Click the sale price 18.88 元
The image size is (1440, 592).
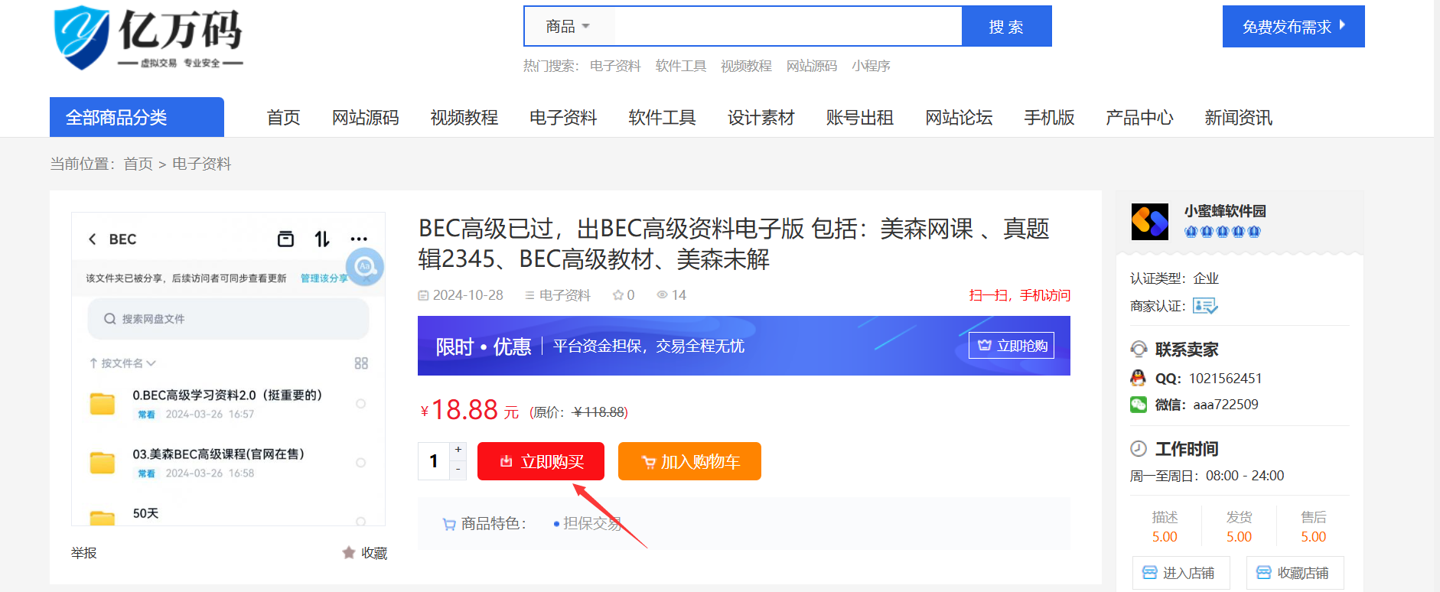click(469, 410)
